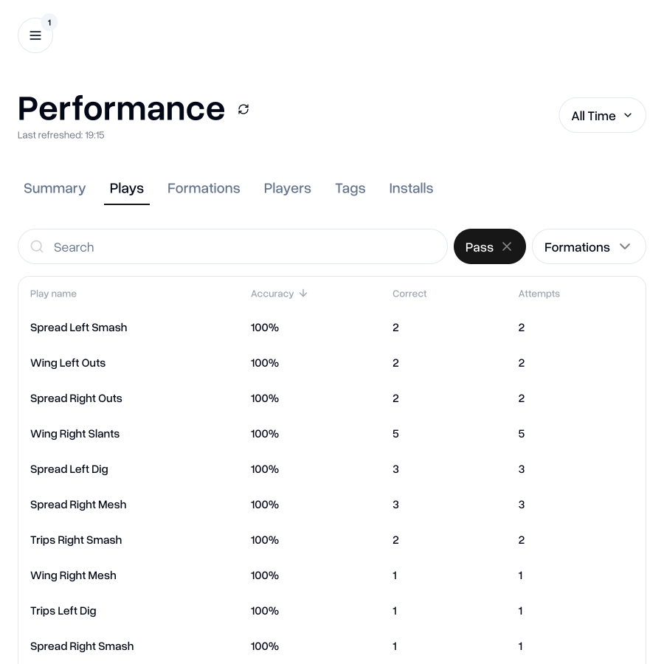This screenshot has width=664, height=664.
Task: Switch to the Summary tab
Action: point(55,188)
